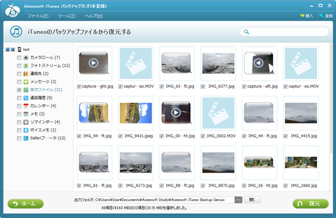Click the Notes (メモ) icon

26,114
